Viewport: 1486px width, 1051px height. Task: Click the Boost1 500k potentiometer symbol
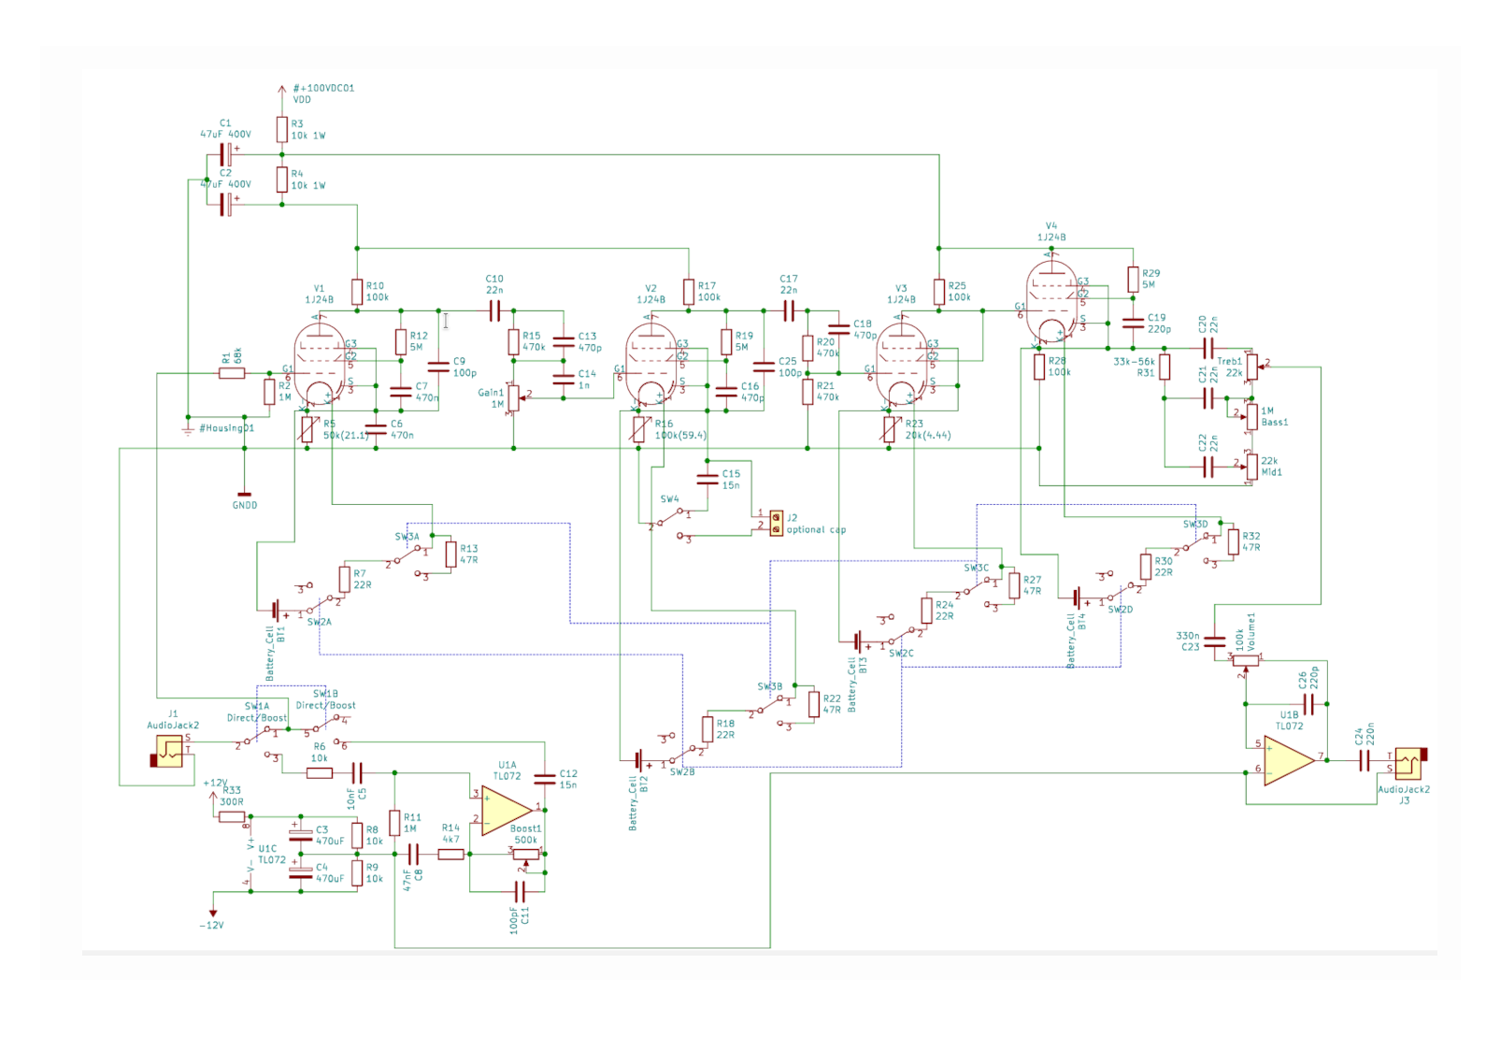(526, 856)
